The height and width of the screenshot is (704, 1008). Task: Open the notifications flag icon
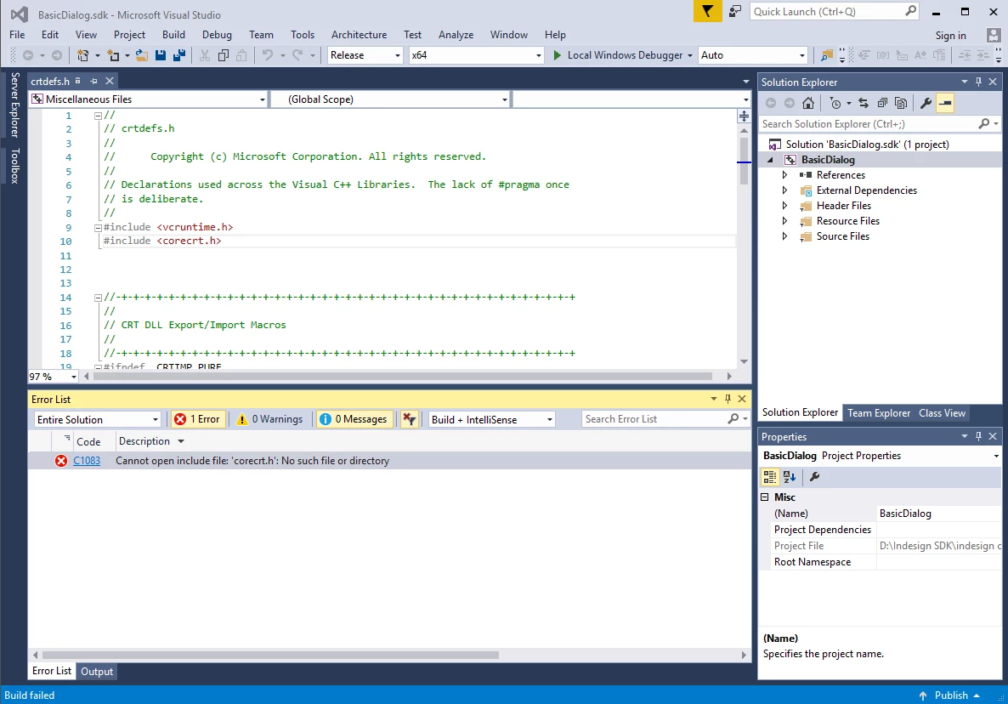(707, 11)
